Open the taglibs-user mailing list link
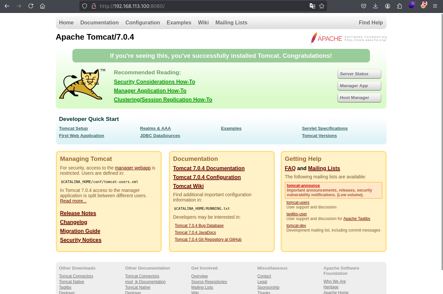 [x=297, y=214]
